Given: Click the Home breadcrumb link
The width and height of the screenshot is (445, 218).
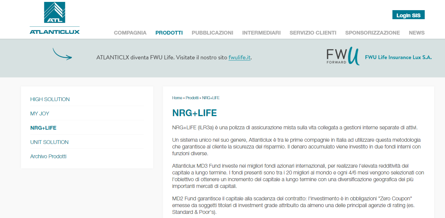Looking at the screenshot, I should 177,98.
